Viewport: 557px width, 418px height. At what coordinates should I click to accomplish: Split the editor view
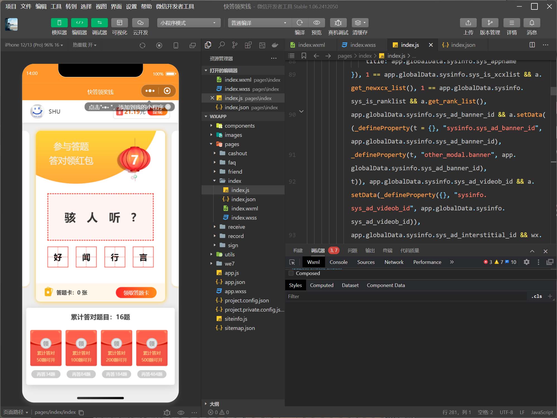pyautogui.click(x=532, y=45)
